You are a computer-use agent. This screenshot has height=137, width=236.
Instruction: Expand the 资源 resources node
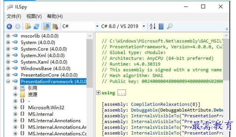(x=15, y=94)
